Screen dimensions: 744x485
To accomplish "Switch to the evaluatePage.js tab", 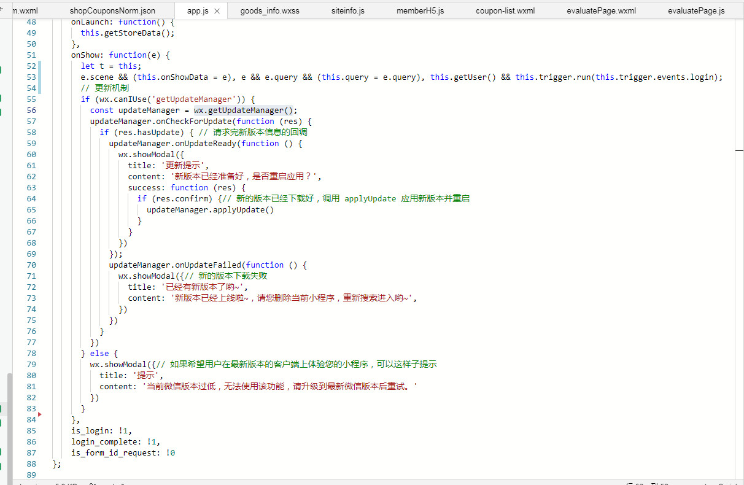I will point(696,11).
